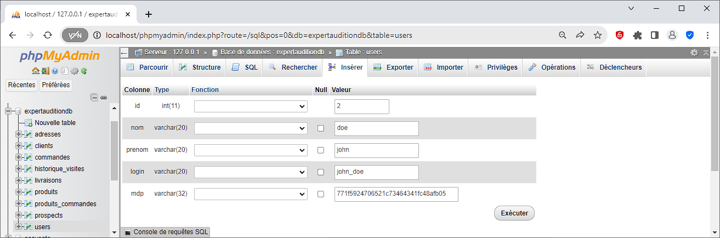Check the Null checkbox for nom

pyautogui.click(x=321, y=128)
